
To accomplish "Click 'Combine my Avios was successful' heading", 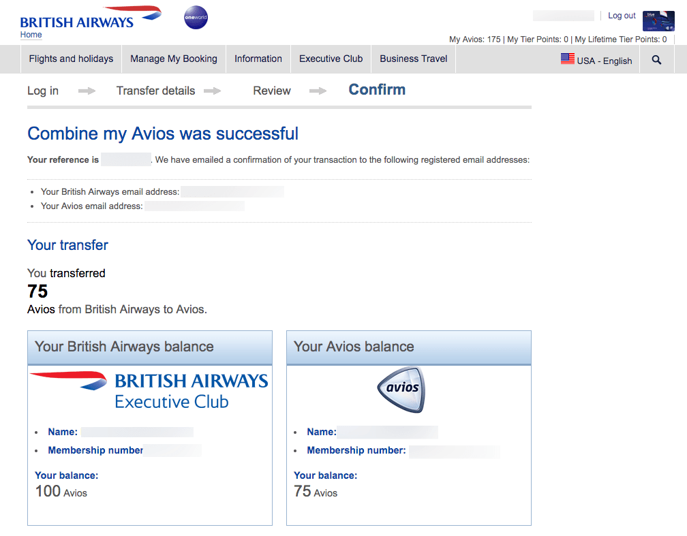I will (x=162, y=133).
